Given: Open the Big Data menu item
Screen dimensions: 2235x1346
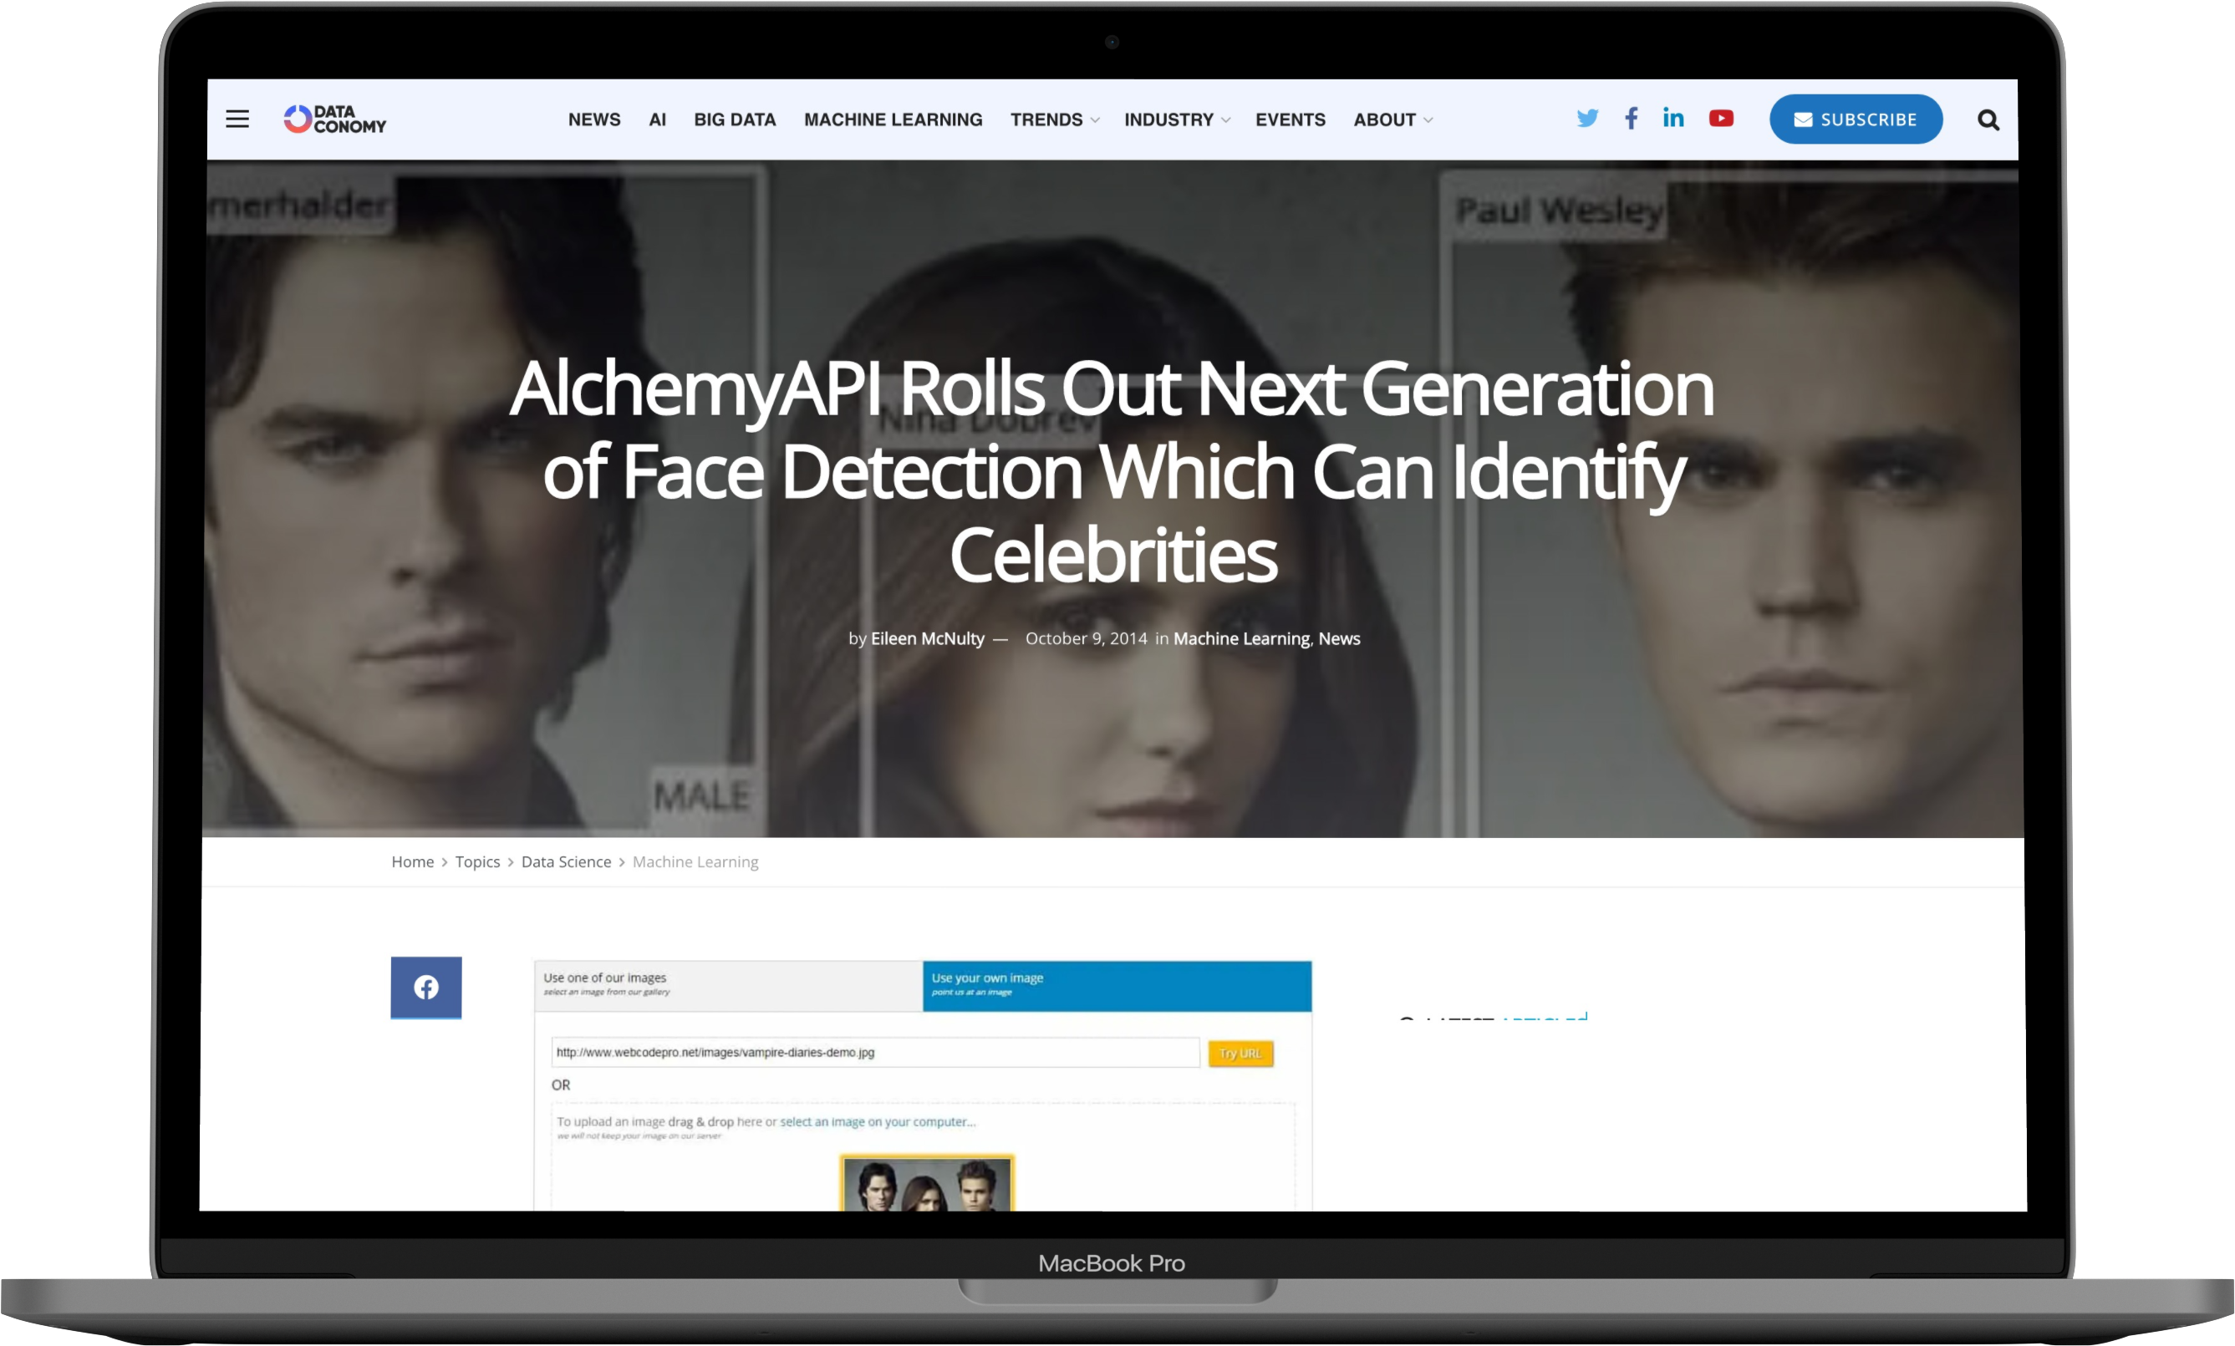Looking at the screenshot, I should [735, 119].
